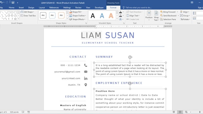Apply the black A WordArt style
The width and height of the screenshot is (203, 114).
(x=93, y=16)
